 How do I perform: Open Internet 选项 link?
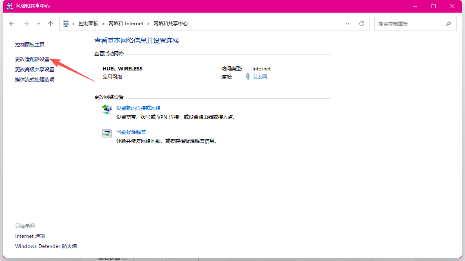[30, 236]
